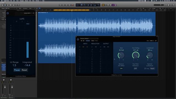The width and height of the screenshot is (176, 99).
Task: Reset the Loudness Meter readings
Action: pyautogui.click(x=24, y=70)
